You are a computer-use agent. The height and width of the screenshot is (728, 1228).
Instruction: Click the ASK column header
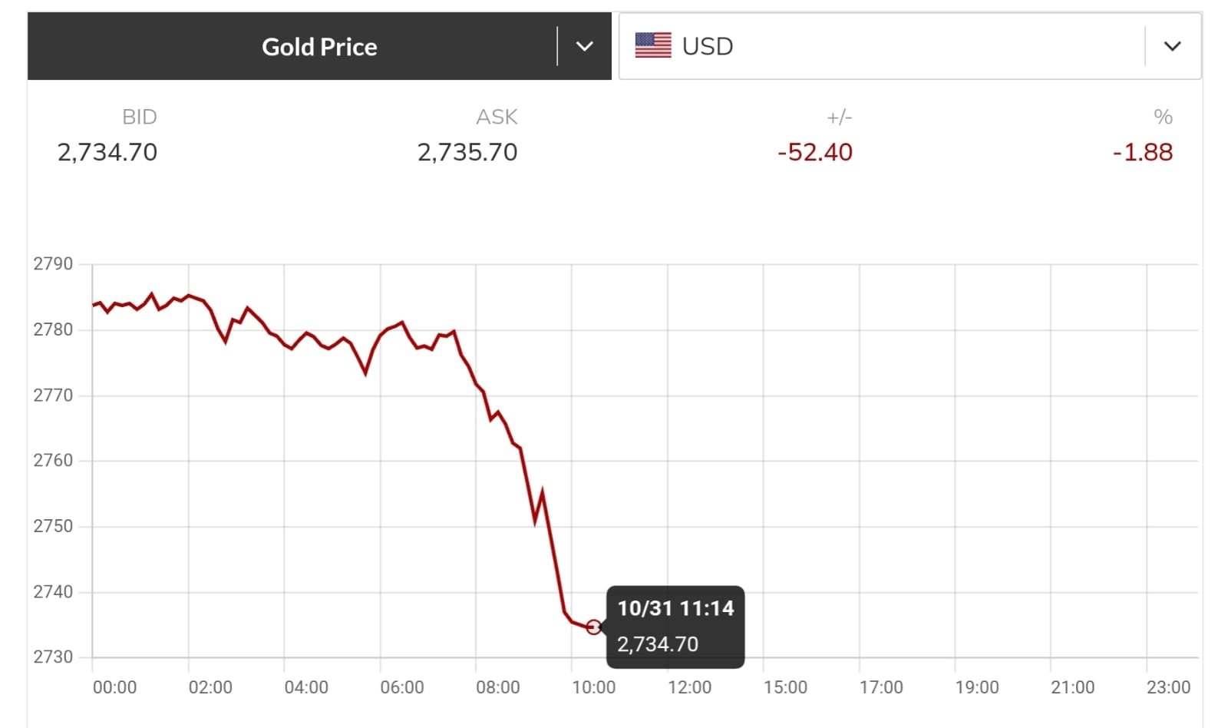coord(497,117)
